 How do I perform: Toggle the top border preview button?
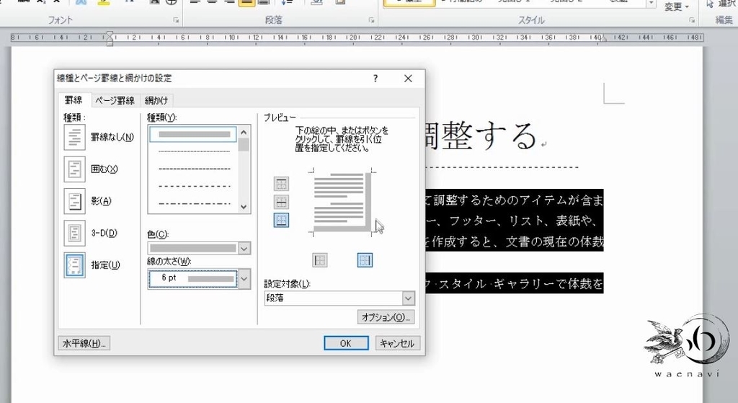coord(281,184)
